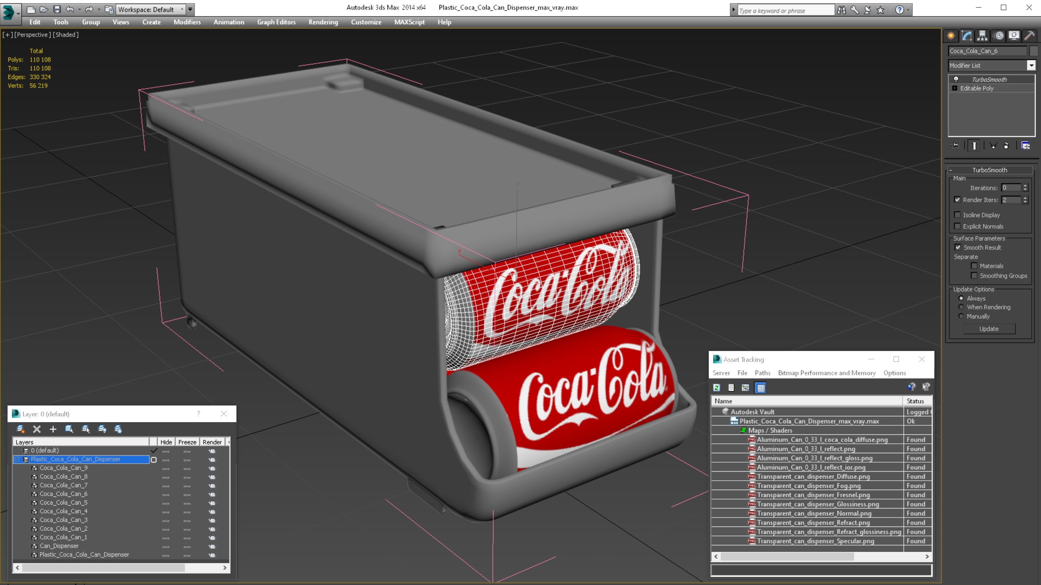This screenshot has height=585, width=1041.
Task: Click the star favorites icon in the title bar
Action: [881, 10]
